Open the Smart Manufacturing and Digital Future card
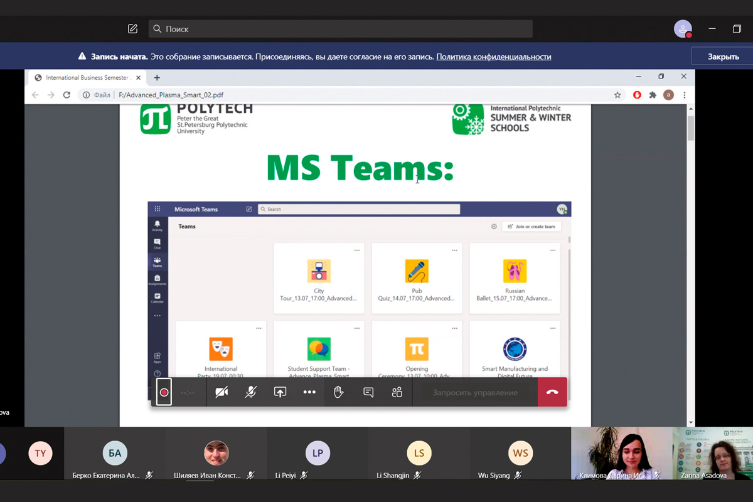The width and height of the screenshot is (753, 502). pos(515,350)
